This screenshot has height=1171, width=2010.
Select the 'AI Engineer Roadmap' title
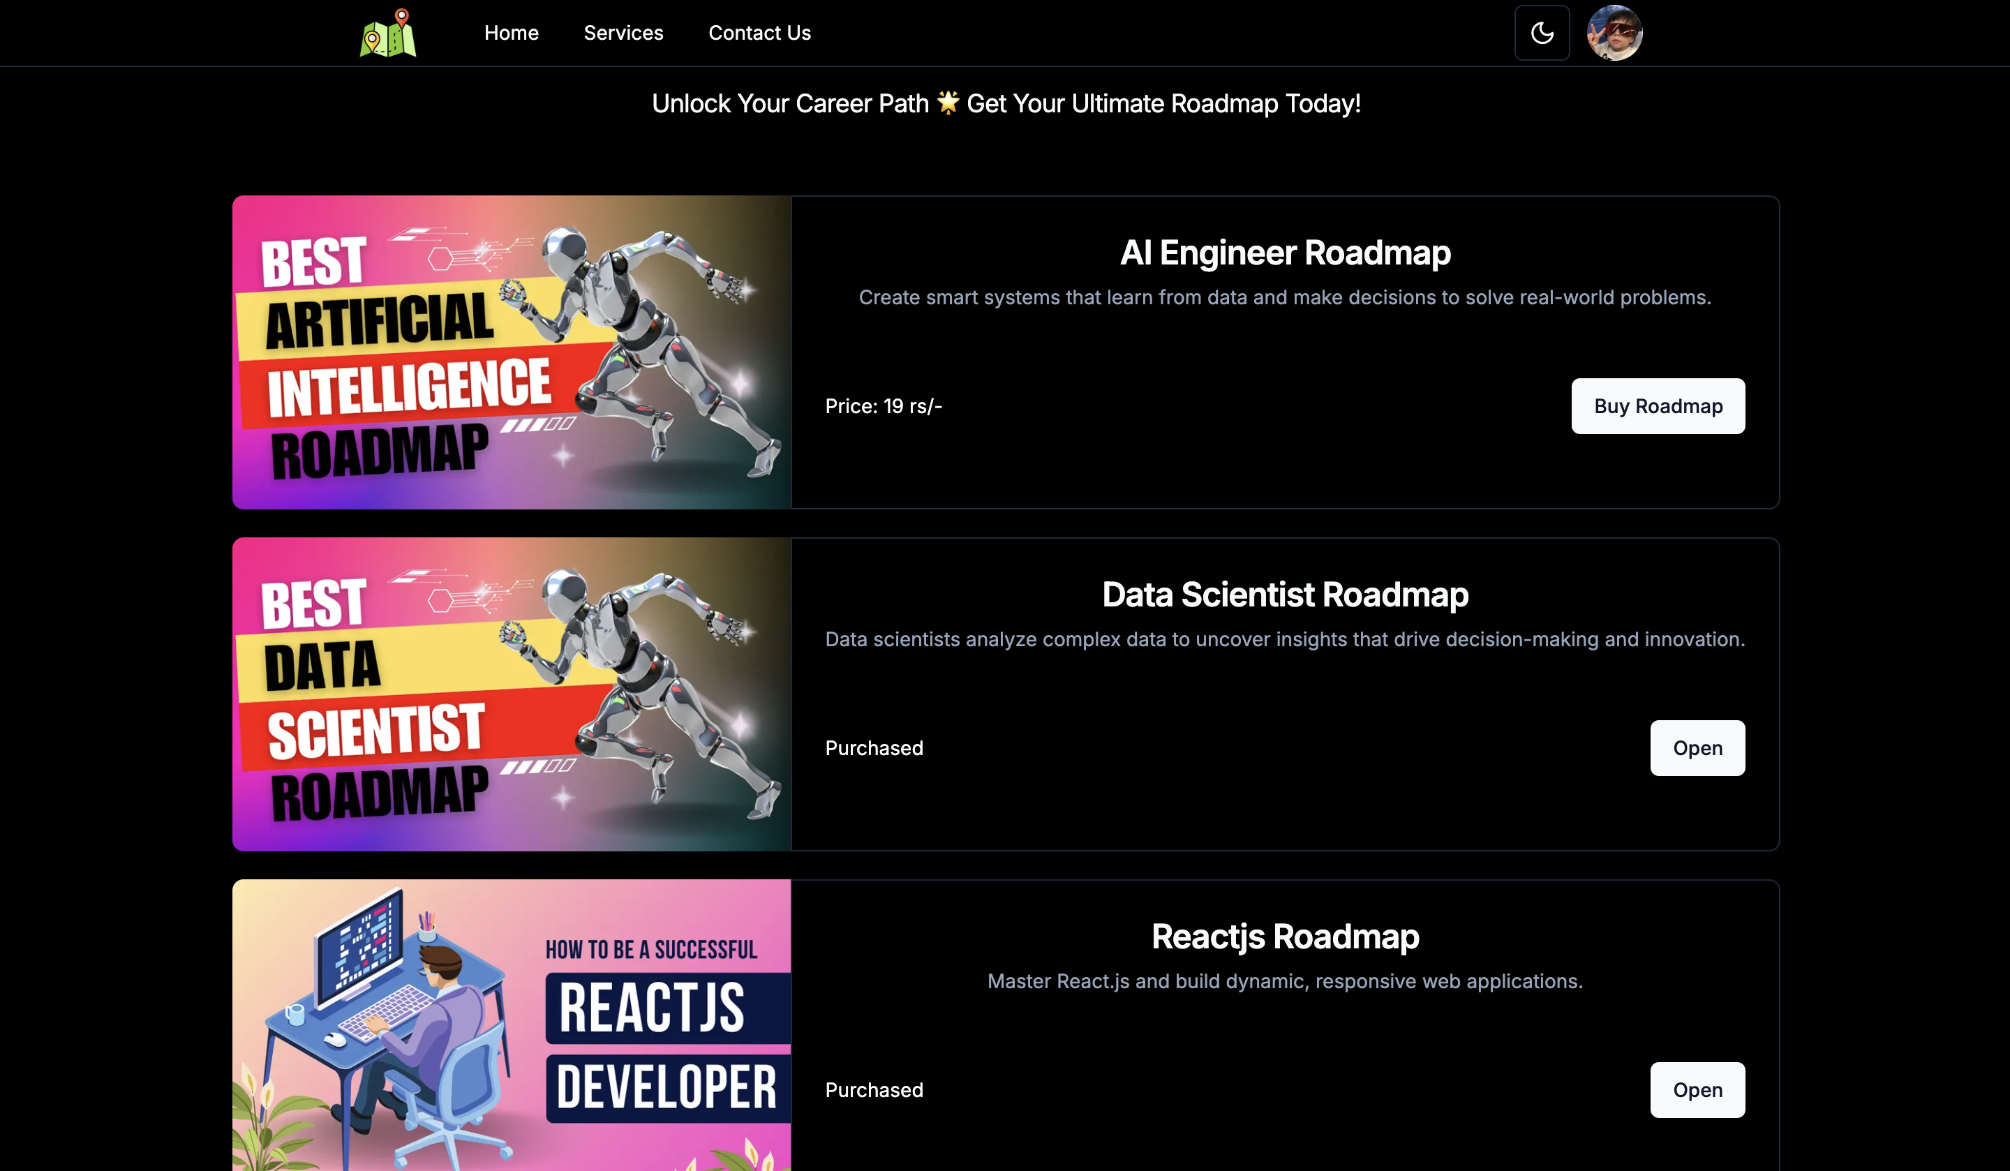click(1285, 253)
